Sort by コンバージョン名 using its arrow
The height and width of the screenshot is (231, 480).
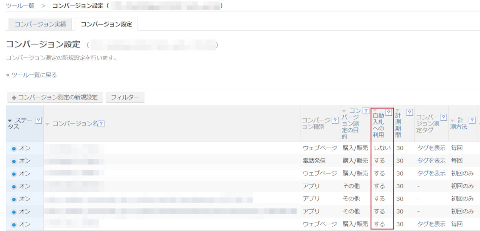click(47, 124)
